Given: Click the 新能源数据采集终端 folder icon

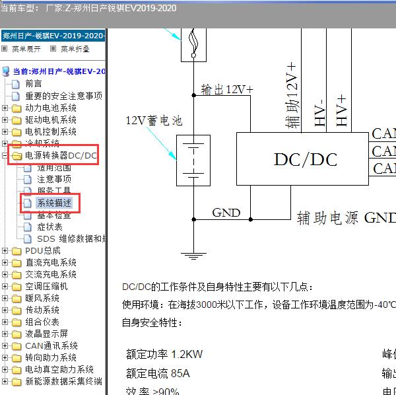Looking at the screenshot, I should point(16,382).
